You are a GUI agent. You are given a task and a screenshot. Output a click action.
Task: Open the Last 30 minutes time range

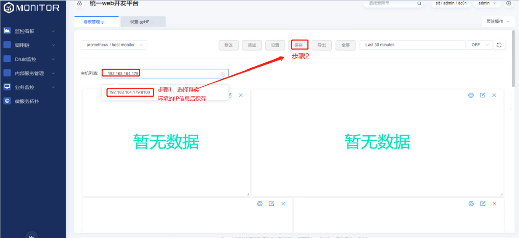pyautogui.click(x=413, y=45)
